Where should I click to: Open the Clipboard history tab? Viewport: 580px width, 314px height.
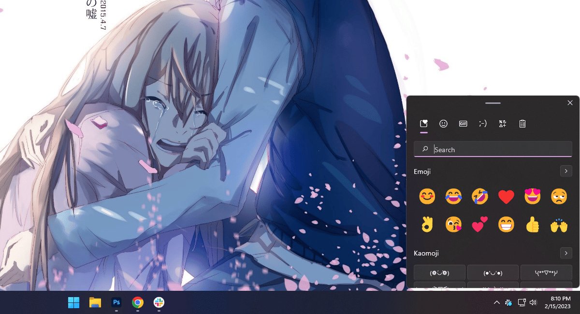coord(522,124)
